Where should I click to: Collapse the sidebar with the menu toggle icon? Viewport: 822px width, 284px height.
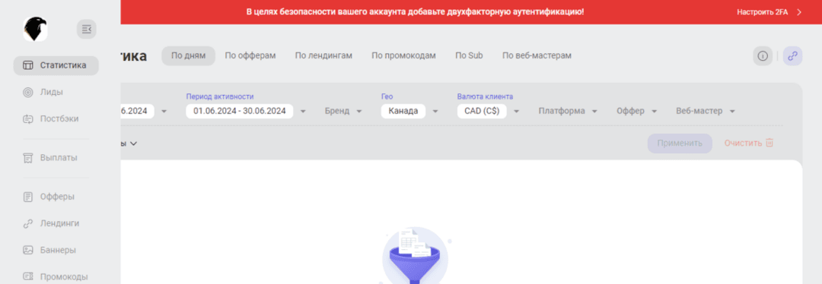click(x=87, y=30)
